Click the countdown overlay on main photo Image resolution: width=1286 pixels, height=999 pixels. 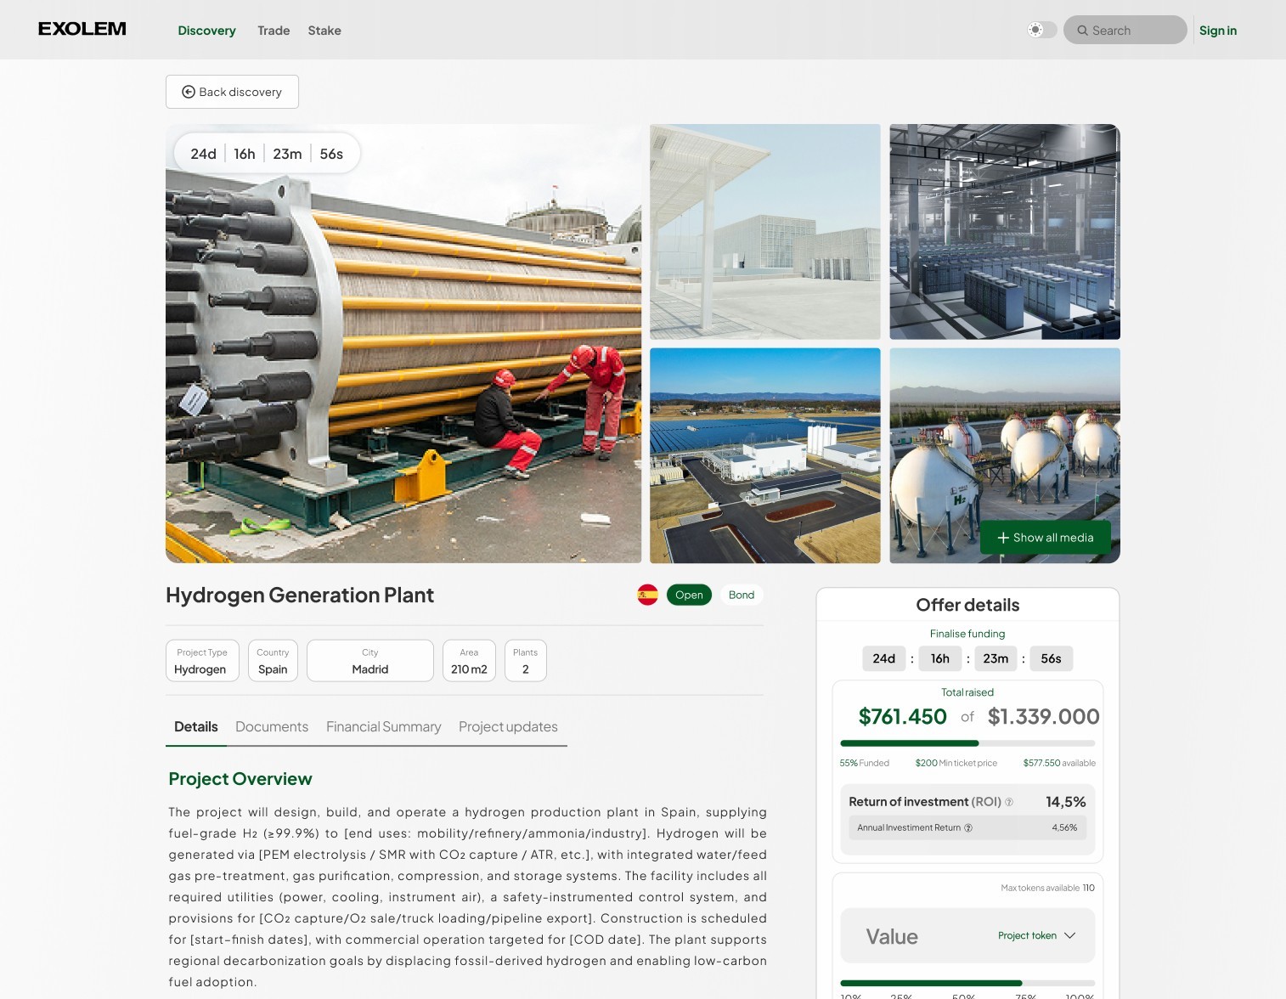click(267, 154)
